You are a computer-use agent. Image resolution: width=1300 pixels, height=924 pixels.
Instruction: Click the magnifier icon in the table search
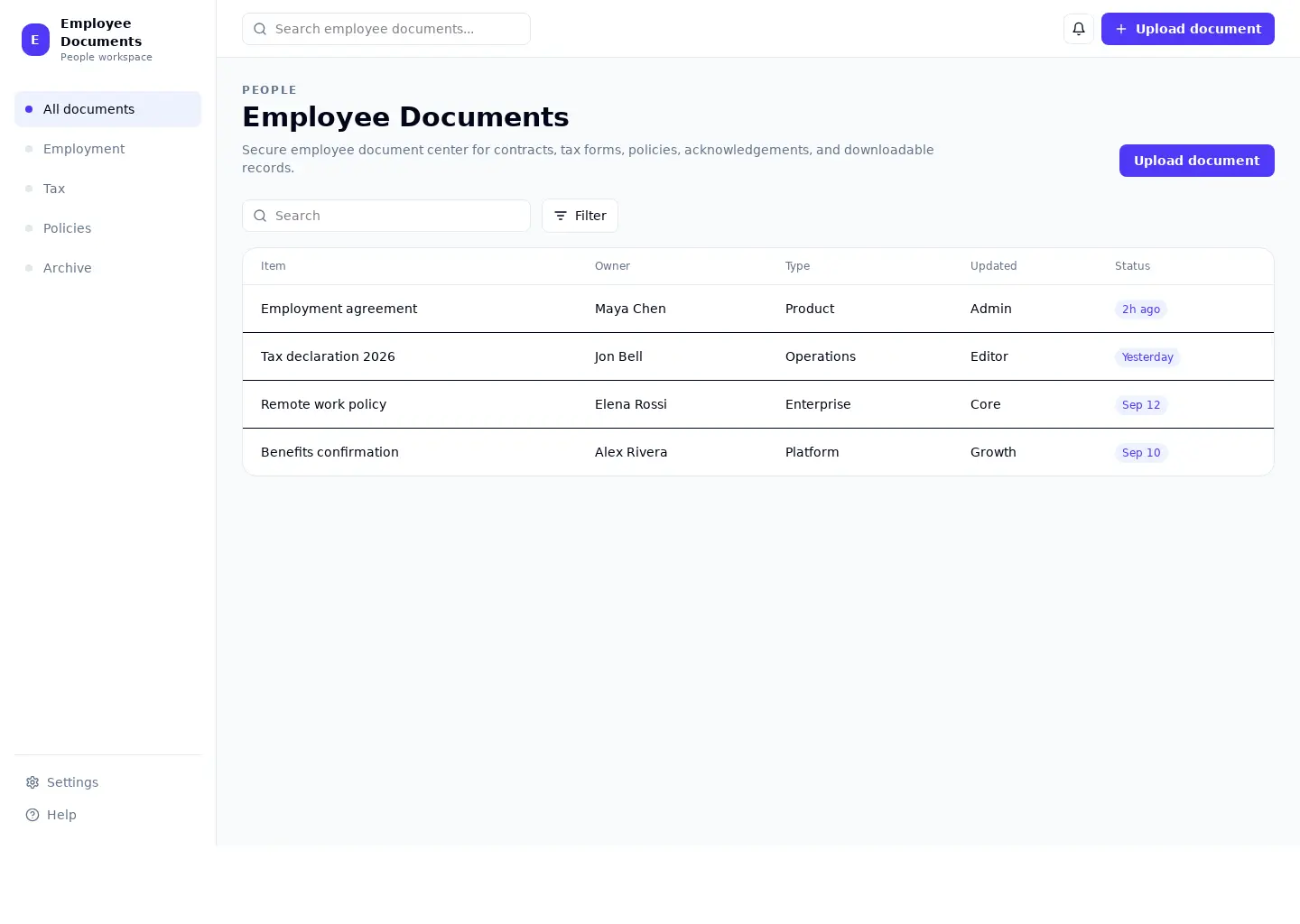260,216
